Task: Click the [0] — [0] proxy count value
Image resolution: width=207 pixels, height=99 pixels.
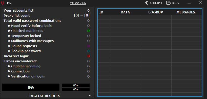Action: click(82, 16)
